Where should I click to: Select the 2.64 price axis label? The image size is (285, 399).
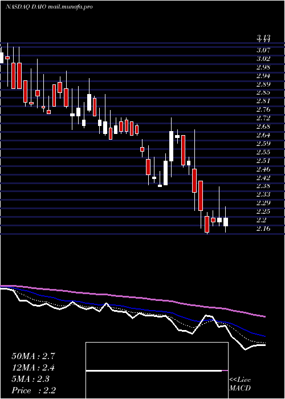coord(263,135)
